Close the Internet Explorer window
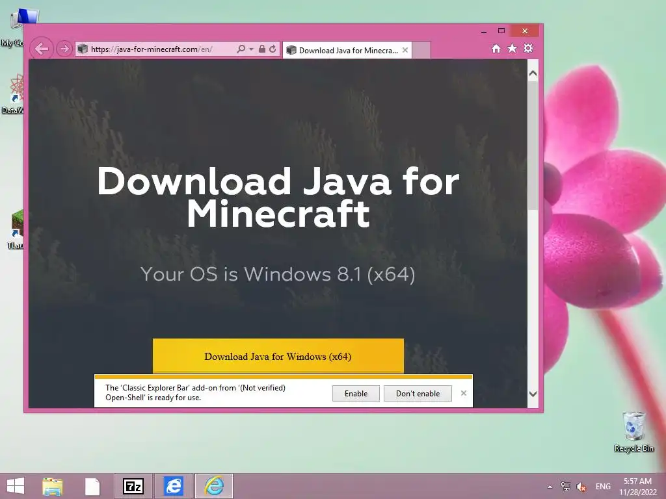This screenshot has height=499, width=666. 525,31
